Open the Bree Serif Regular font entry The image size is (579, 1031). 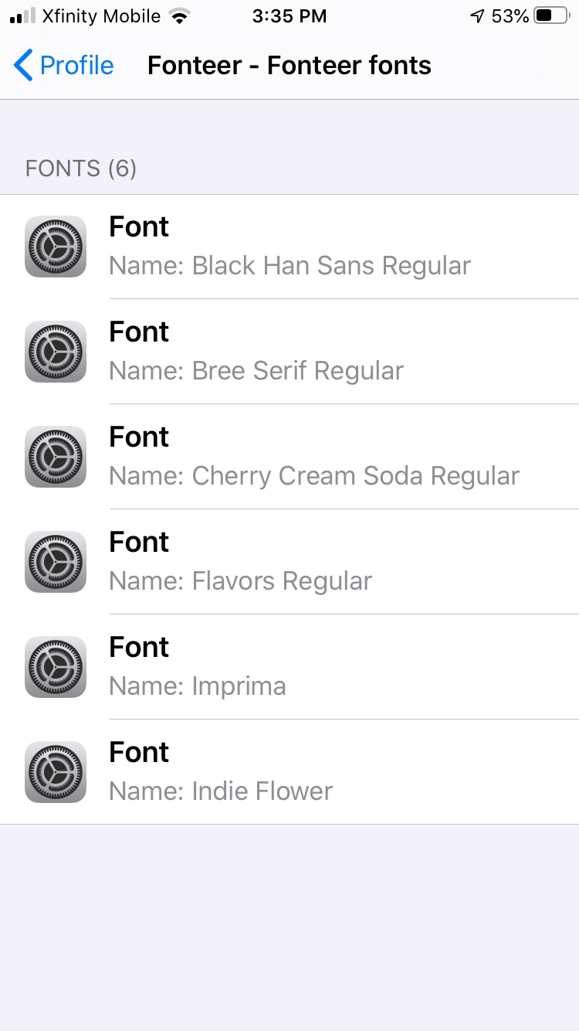click(289, 352)
